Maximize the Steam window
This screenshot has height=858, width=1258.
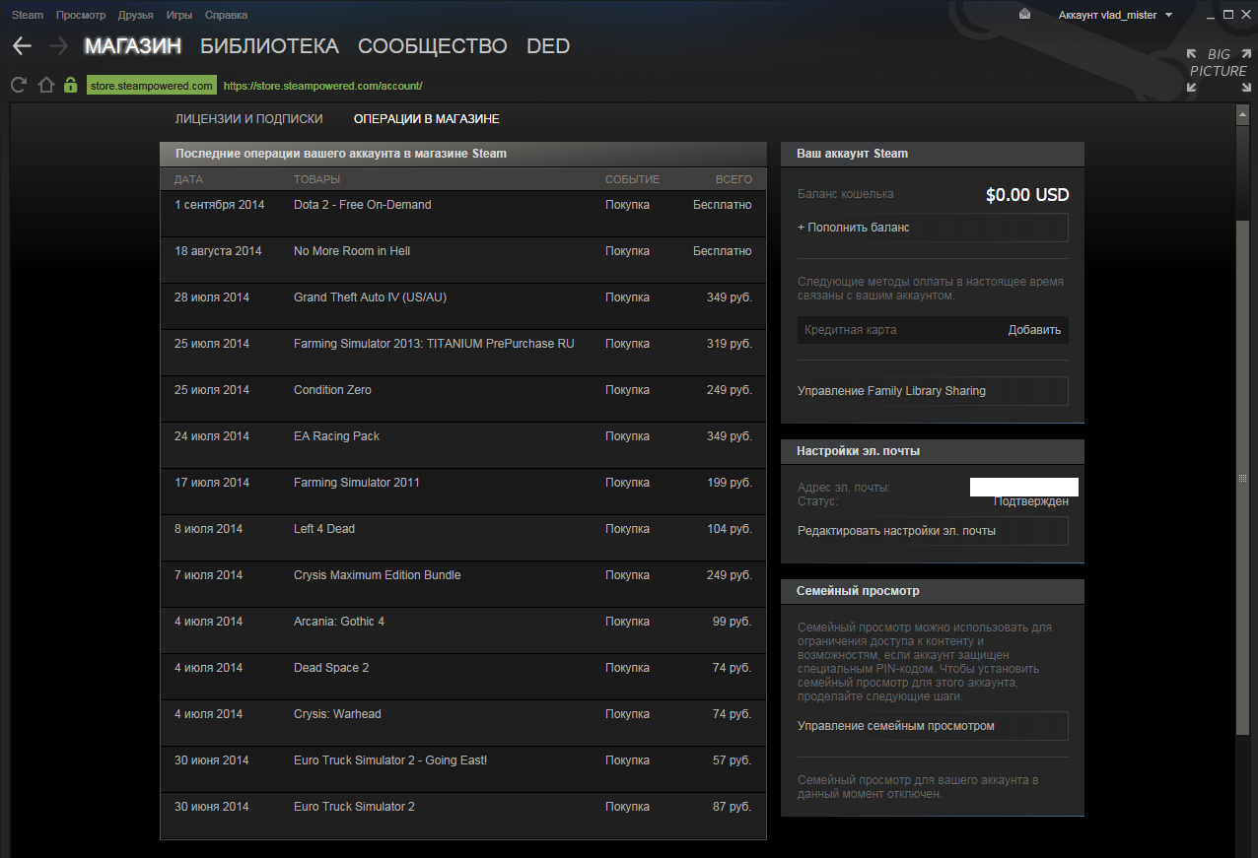[x=1227, y=14]
